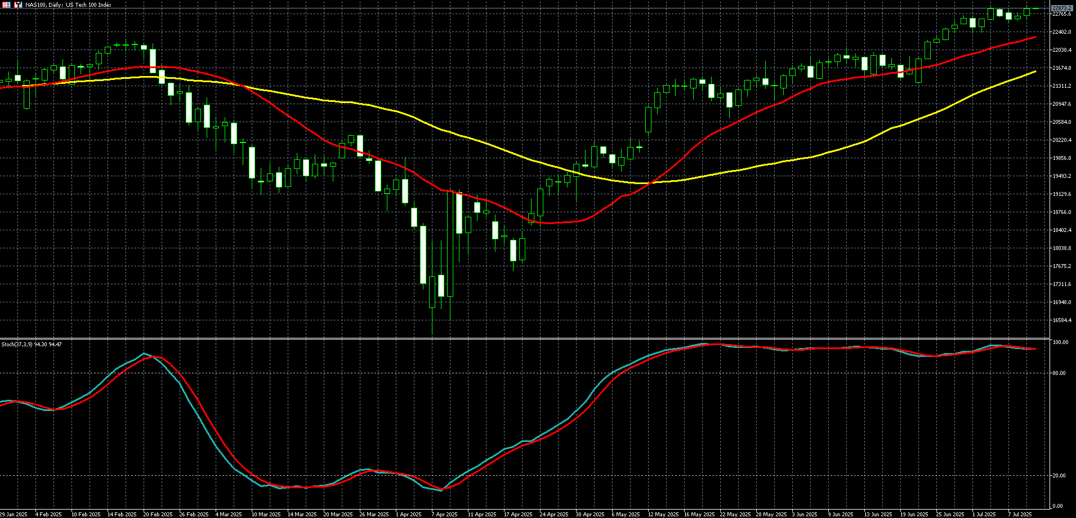1076x518 pixels.
Task: Click the 16584.4 price scale label
Action: (x=1061, y=320)
